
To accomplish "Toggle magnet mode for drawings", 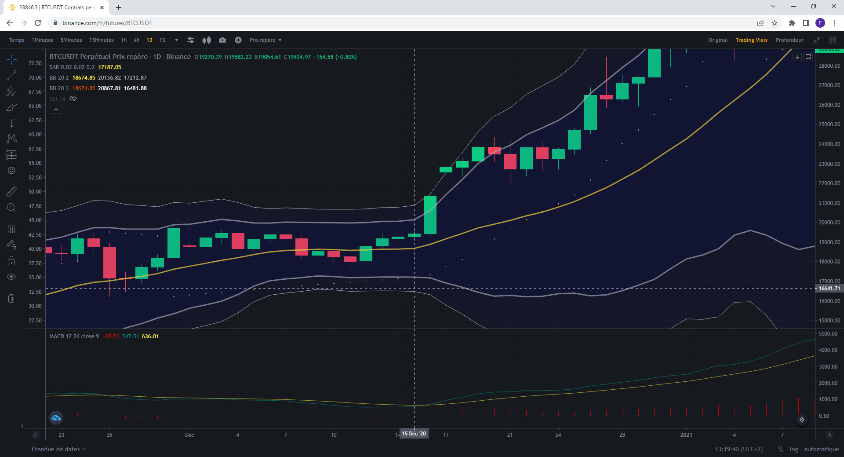I will tap(11, 229).
